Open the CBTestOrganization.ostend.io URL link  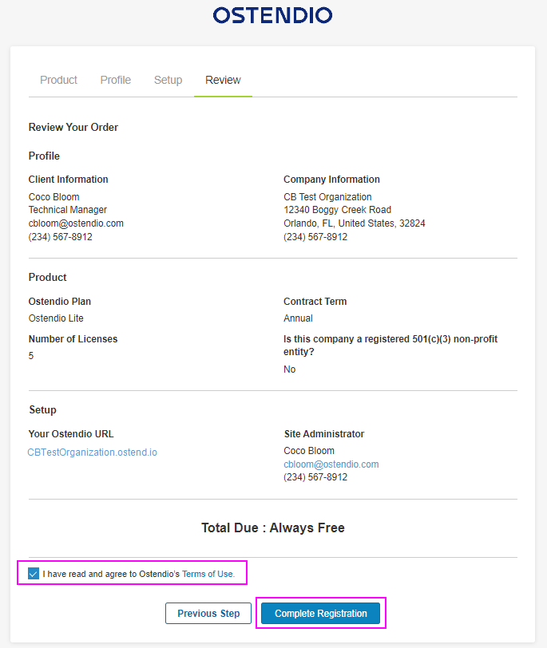click(92, 452)
